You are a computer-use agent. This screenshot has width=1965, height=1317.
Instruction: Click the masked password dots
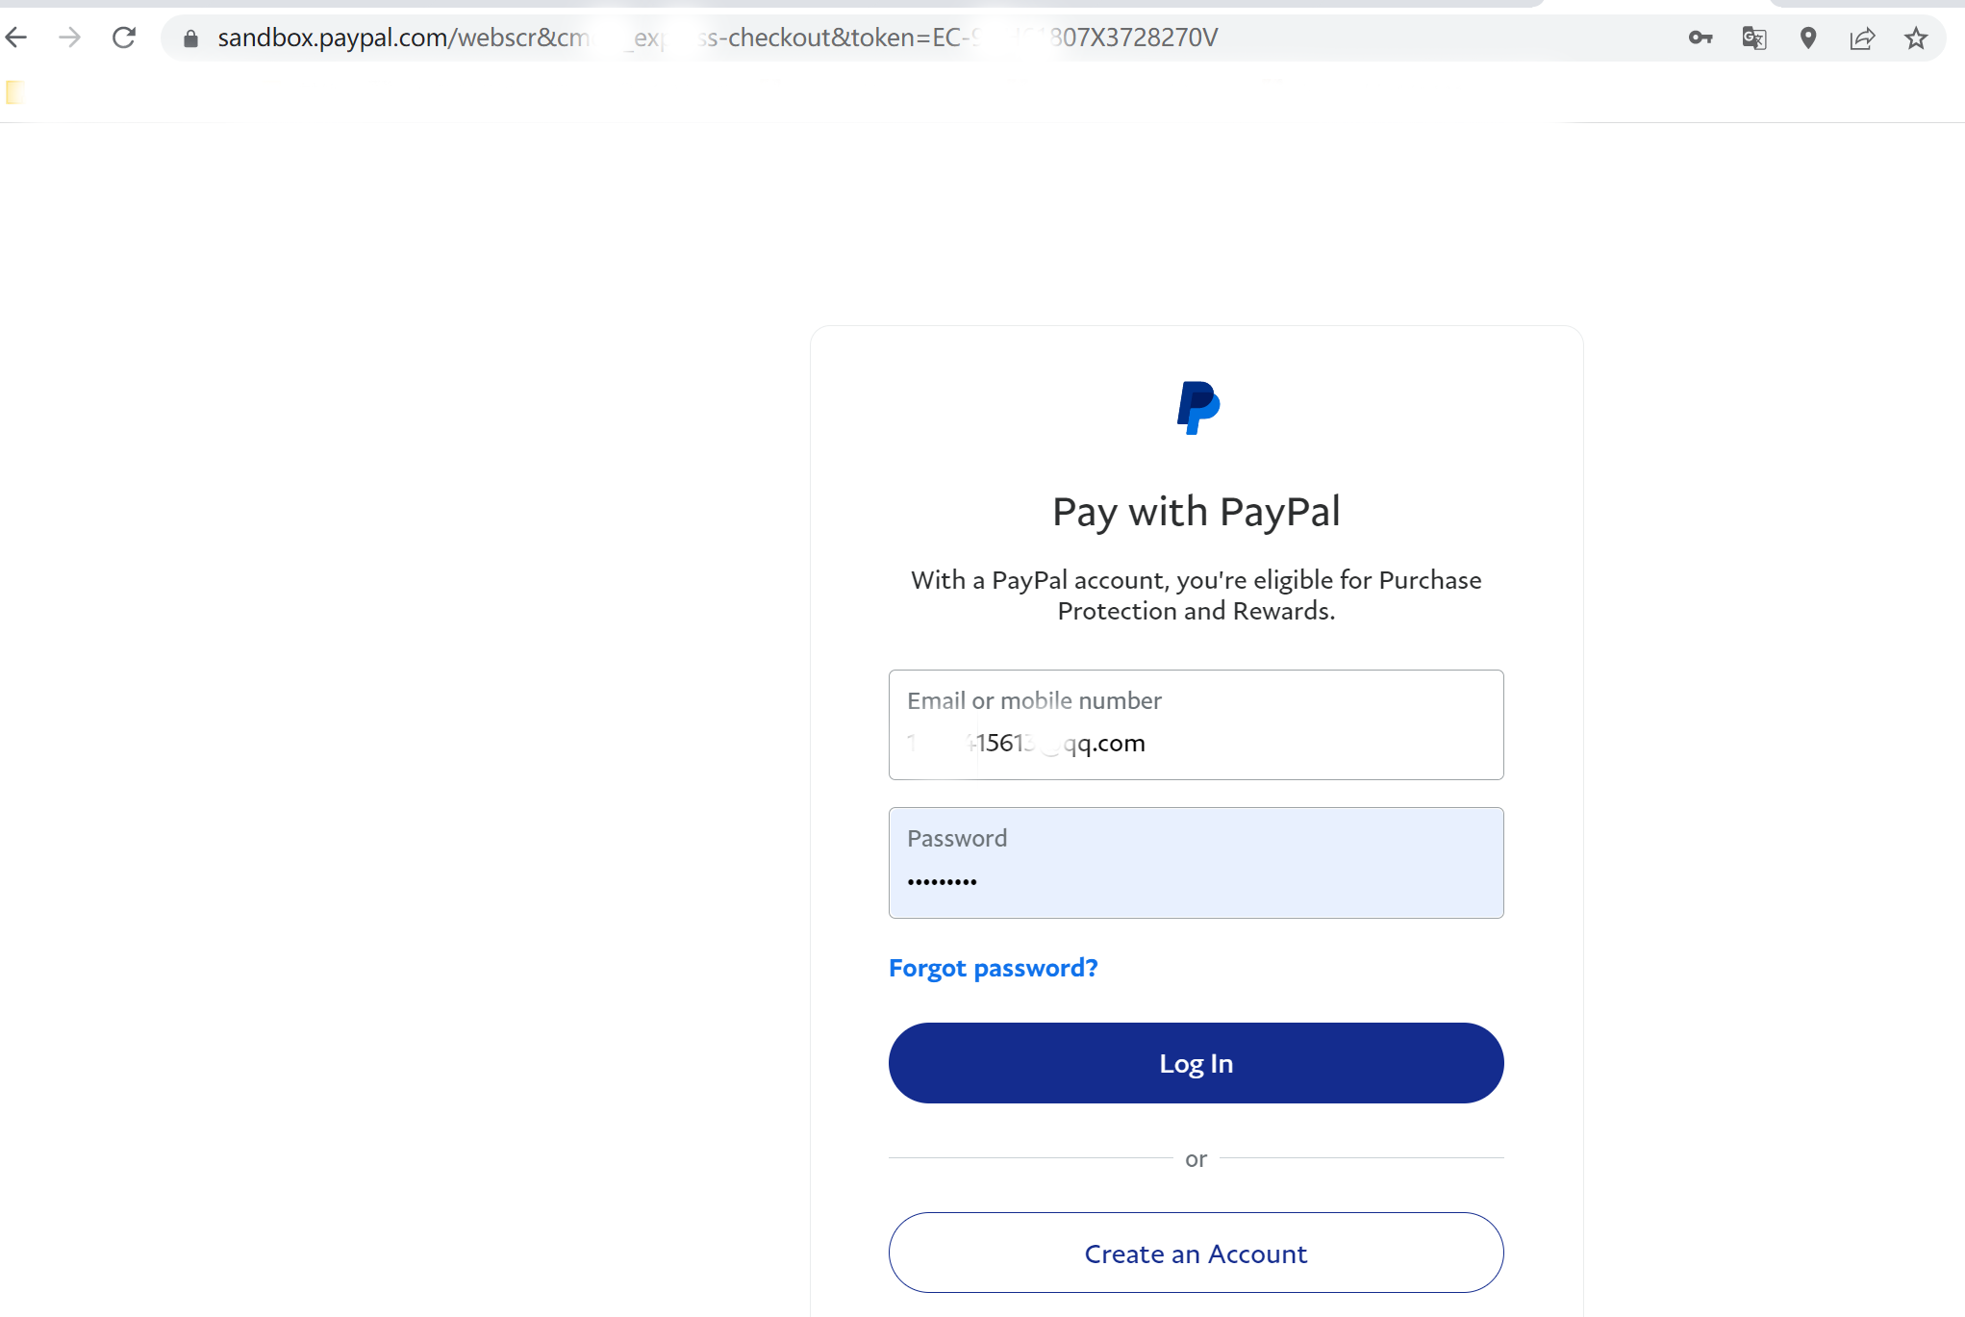[943, 880]
